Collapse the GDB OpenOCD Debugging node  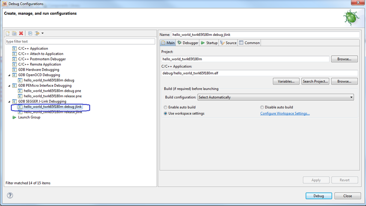tap(9, 75)
